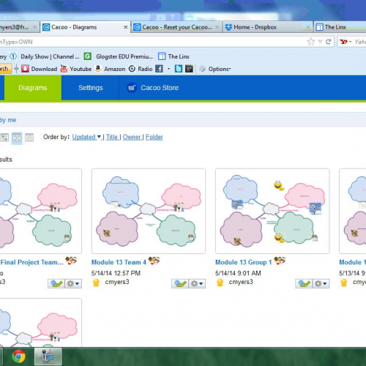Open the screen recorder taskbar app
This screenshot has width=366, height=366.
coord(48,356)
